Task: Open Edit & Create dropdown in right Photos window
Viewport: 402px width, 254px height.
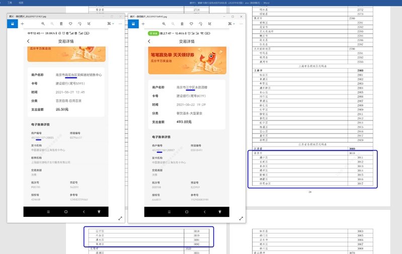Action: point(231,24)
